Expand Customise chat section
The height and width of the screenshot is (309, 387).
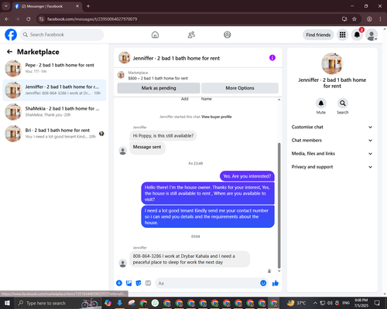(x=332, y=127)
